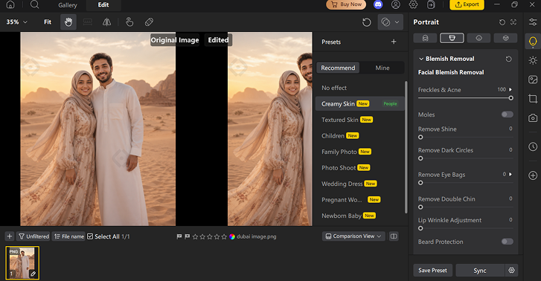This screenshot has width=541, height=281.
Task: Open the settings gear in title bar
Action: click(x=413, y=4)
